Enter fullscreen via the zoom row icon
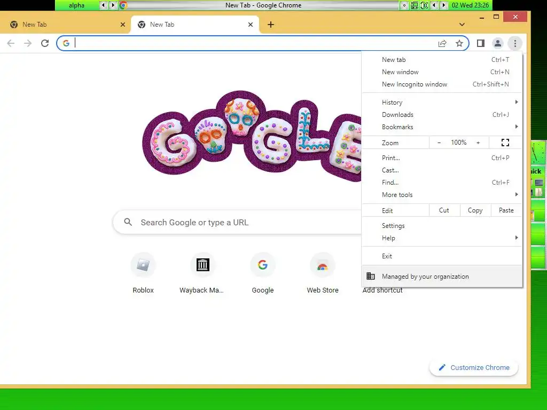This screenshot has height=410, width=547. [505, 143]
